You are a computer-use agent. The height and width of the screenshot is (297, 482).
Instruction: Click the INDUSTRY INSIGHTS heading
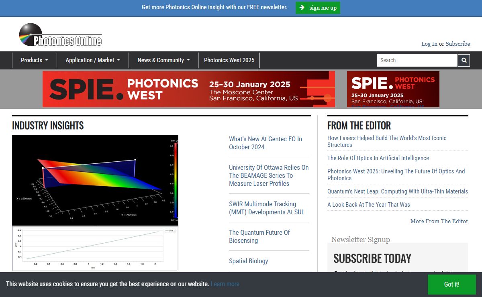click(48, 126)
